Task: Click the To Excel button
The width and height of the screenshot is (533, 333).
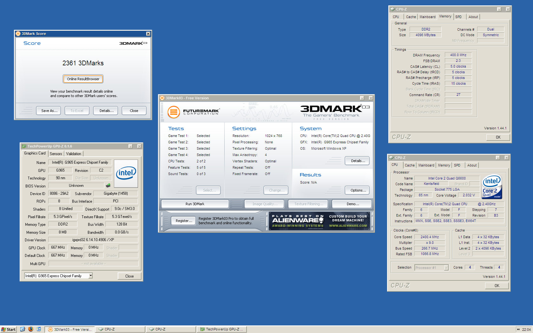Action: [77, 111]
